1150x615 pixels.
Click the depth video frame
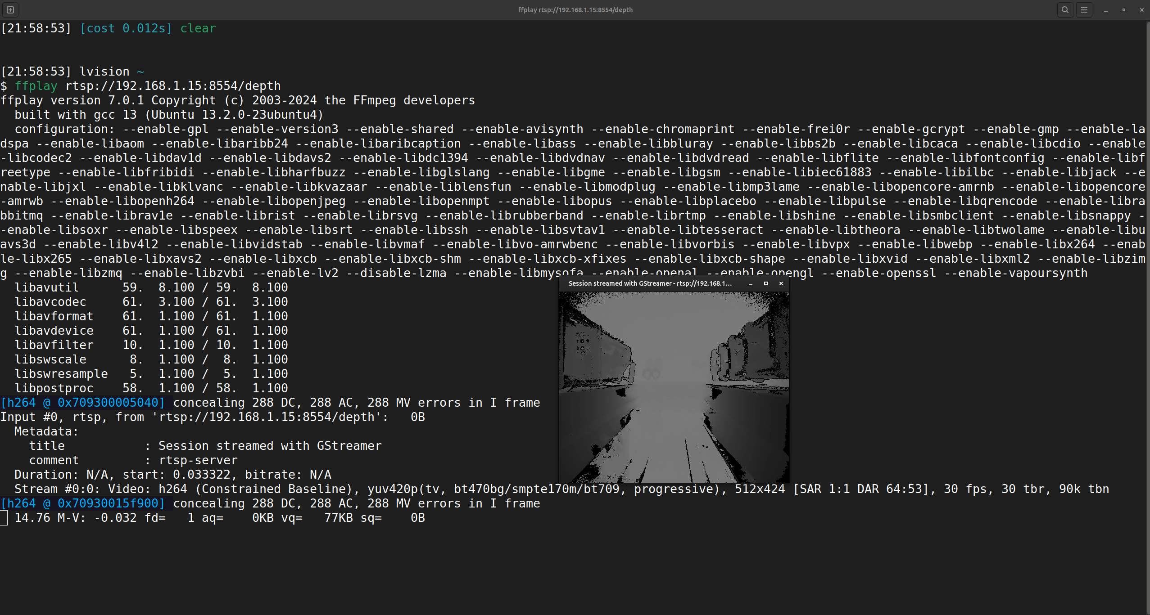click(674, 387)
